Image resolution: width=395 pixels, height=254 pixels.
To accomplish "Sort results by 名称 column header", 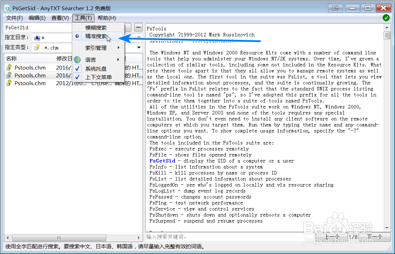I will tap(29, 59).
